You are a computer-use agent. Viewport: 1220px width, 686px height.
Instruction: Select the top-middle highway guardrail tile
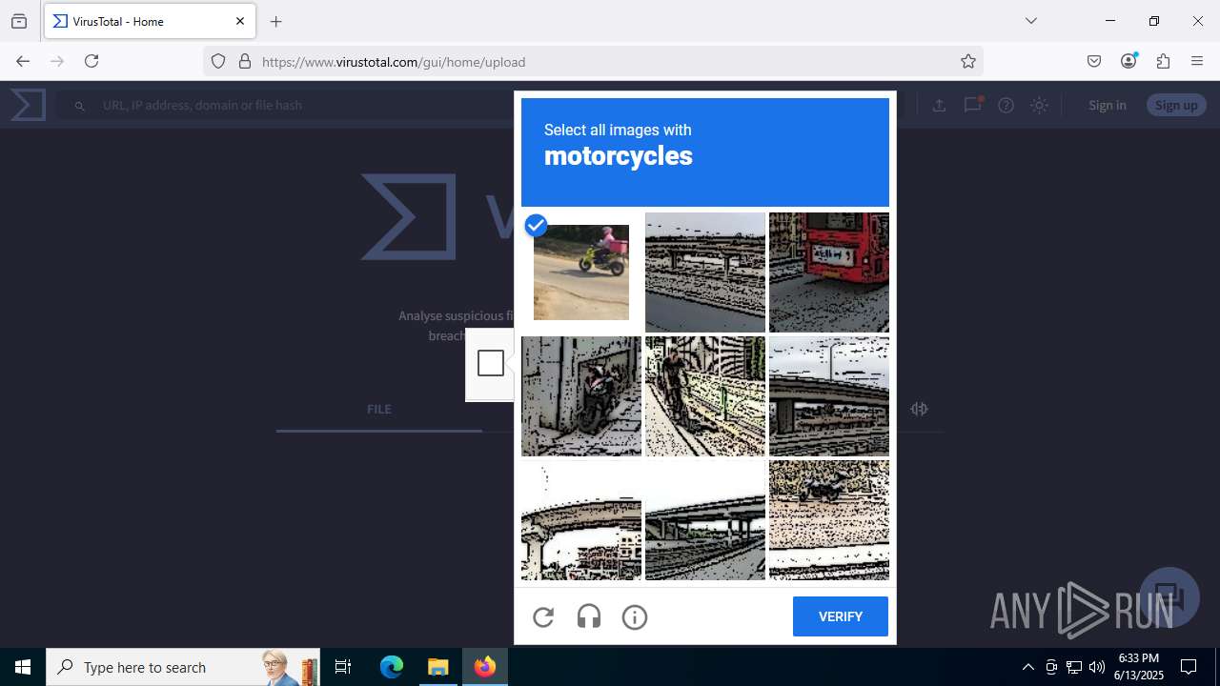point(705,272)
